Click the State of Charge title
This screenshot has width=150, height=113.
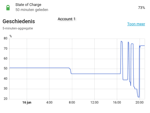point(28,5)
